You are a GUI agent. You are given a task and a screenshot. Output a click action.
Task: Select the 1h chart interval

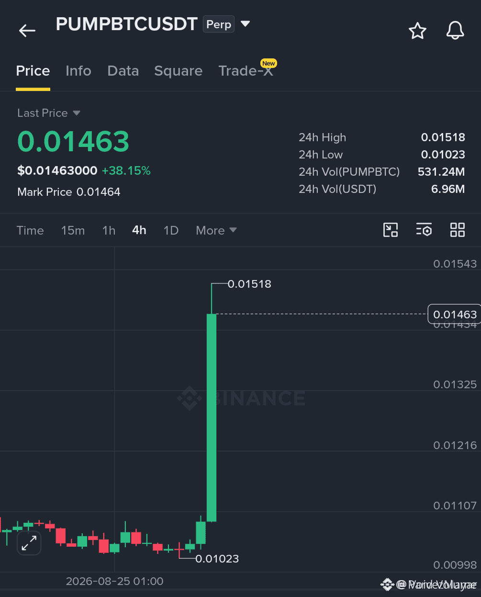109,230
